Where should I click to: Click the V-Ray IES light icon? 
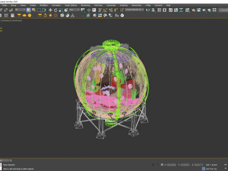pyautogui.click(x=45, y=15)
